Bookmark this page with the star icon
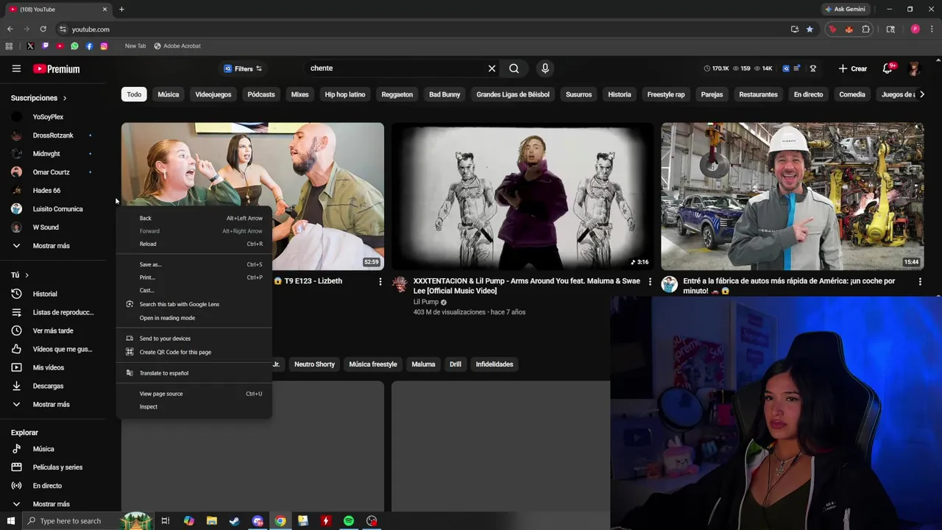942x530 pixels. pyautogui.click(x=810, y=29)
